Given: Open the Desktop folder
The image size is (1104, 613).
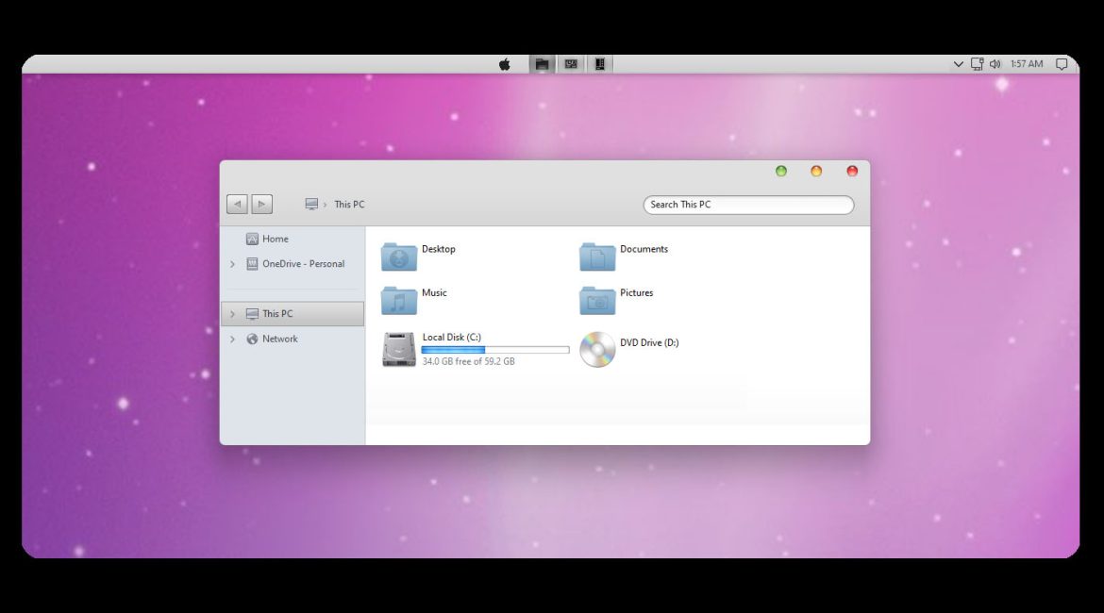Looking at the screenshot, I should click(399, 256).
